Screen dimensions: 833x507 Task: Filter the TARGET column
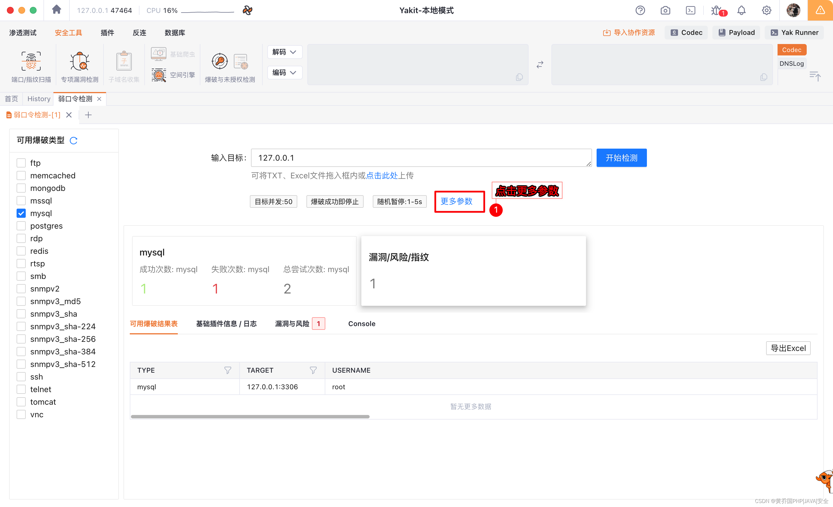pyautogui.click(x=313, y=370)
